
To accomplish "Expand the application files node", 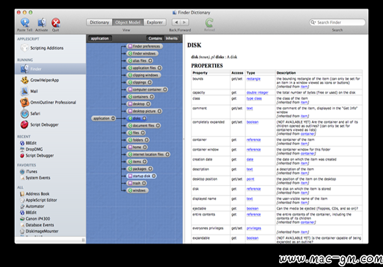I will point(160,68).
